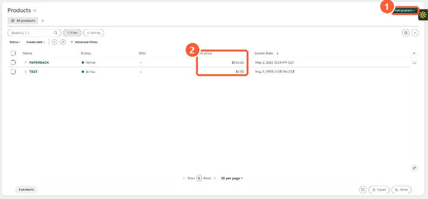Open Advanced filters
The width and height of the screenshot is (428, 199).
coord(84,42)
